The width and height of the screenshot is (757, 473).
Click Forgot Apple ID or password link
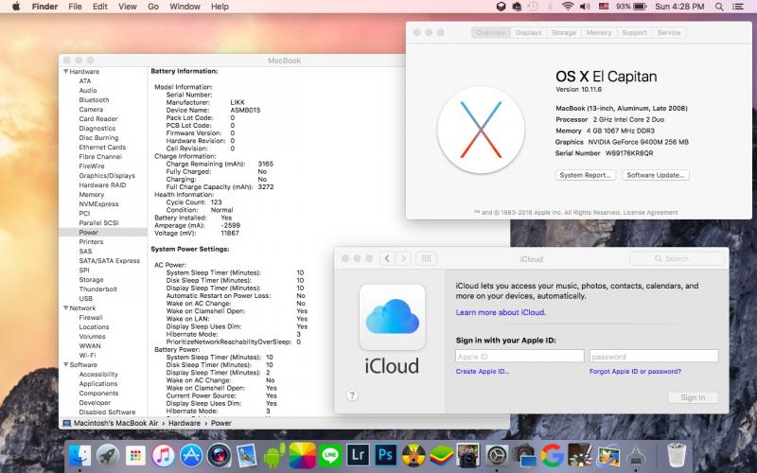(x=635, y=371)
